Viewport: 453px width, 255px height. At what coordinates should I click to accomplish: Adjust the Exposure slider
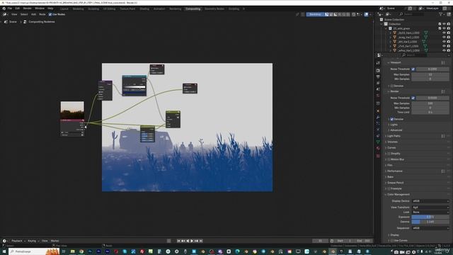(x=430, y=217)
